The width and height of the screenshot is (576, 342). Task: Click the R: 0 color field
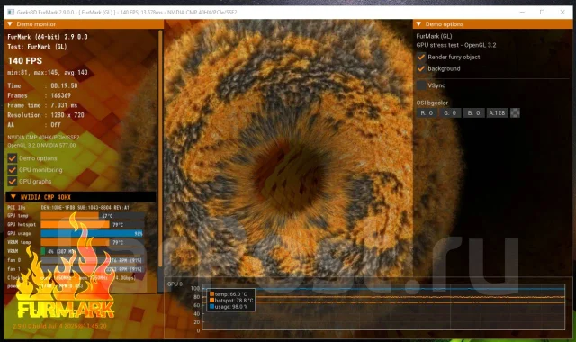(427, 113)
